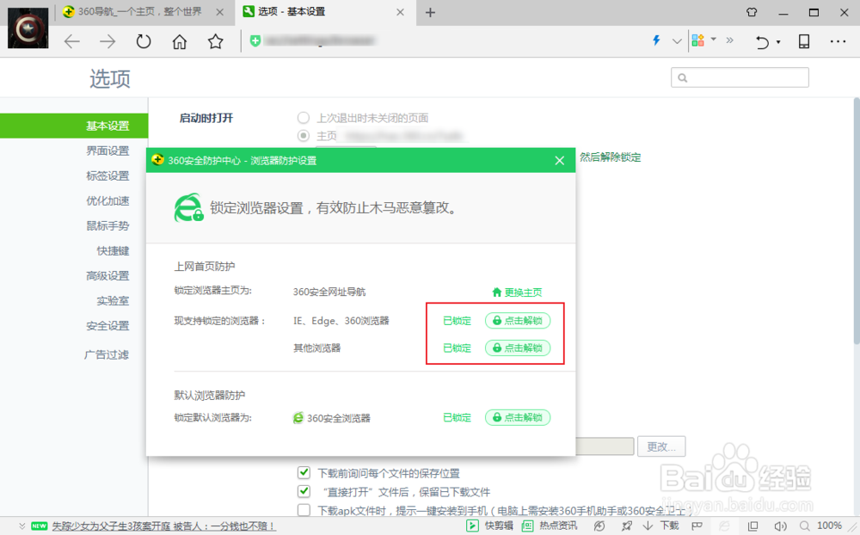This screenshot has height=535, width=860.
Task: Close the 选项 - 基本设置 tab
Action: (x=401, y=12)
